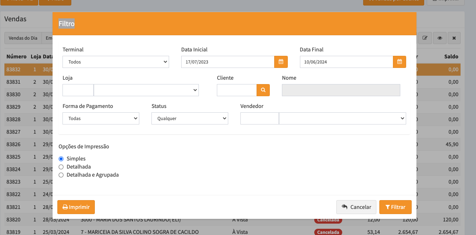Choose Detalhada e Agrupada radio option

click(x=61, y=175)
